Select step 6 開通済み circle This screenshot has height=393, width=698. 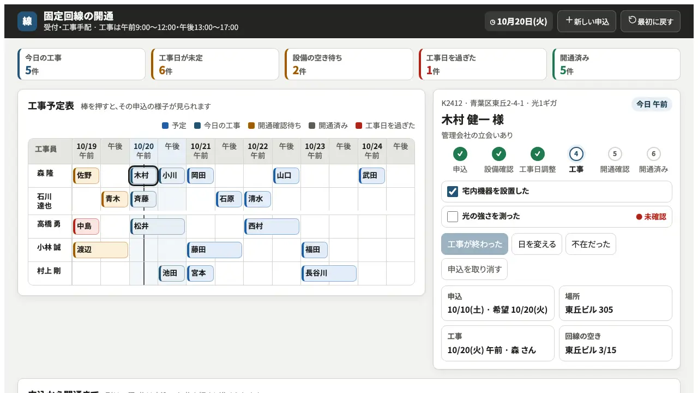(x=653, y=154)
